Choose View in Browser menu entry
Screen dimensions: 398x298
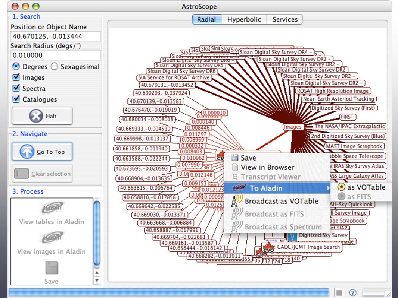point(277,167)
